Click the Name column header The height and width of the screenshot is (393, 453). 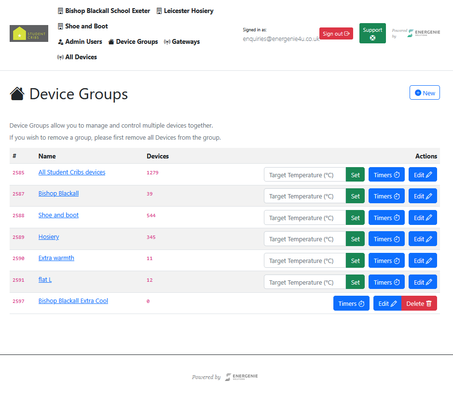click(47, 156)
